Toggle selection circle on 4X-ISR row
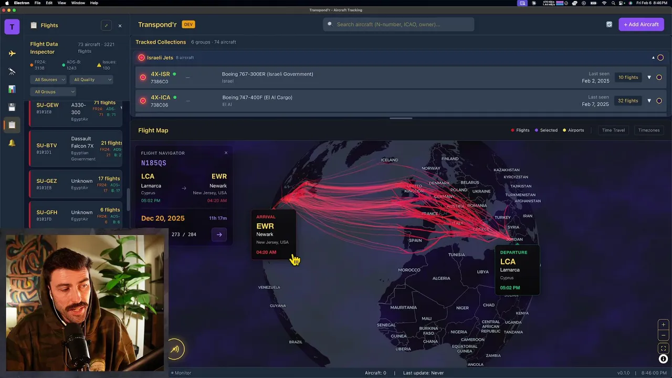Viewport: 672px width, 378px height. point(659,77)
